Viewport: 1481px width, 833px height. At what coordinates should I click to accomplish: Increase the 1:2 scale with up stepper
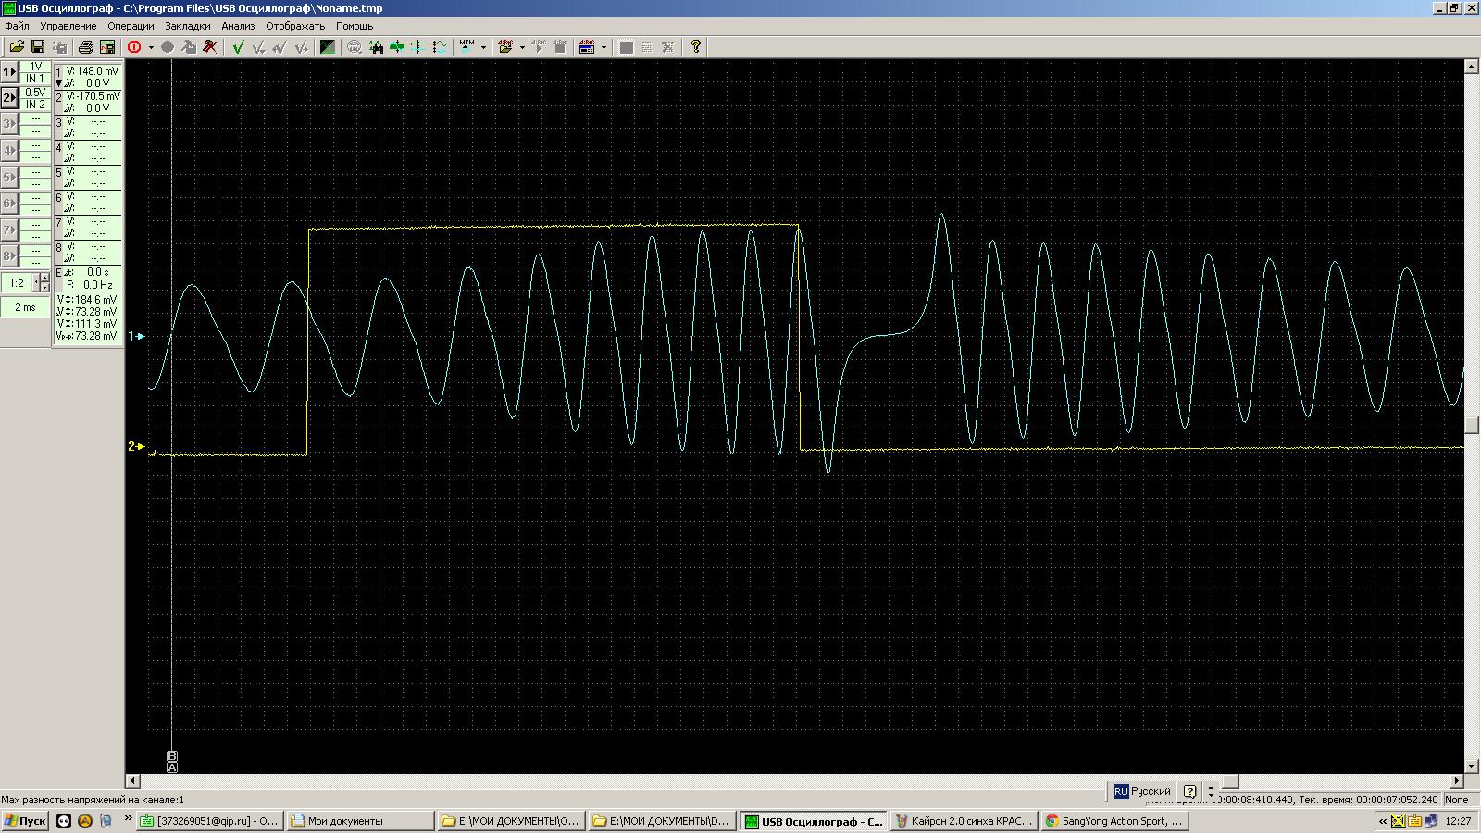pyautogui.click(x=44, y=278)
